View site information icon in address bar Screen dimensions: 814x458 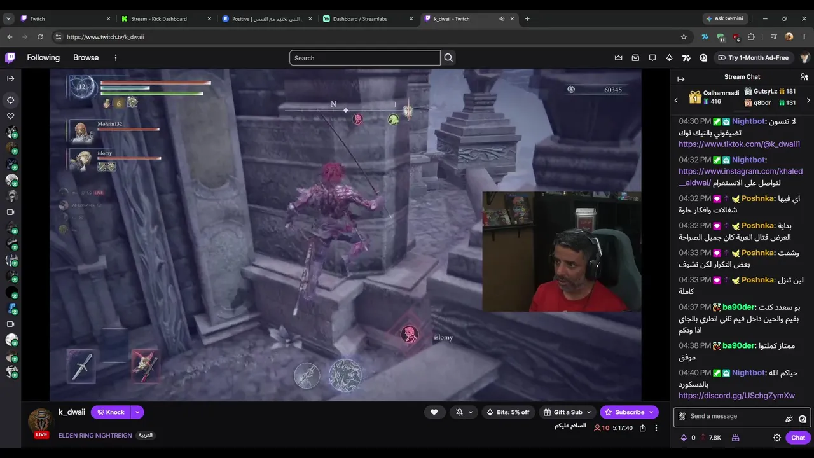(59, 37)
